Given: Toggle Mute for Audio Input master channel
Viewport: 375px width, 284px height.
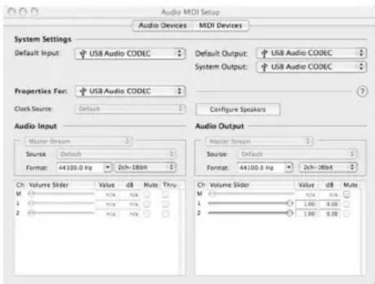Looking at the screenshot, I should tap(147, 194).
